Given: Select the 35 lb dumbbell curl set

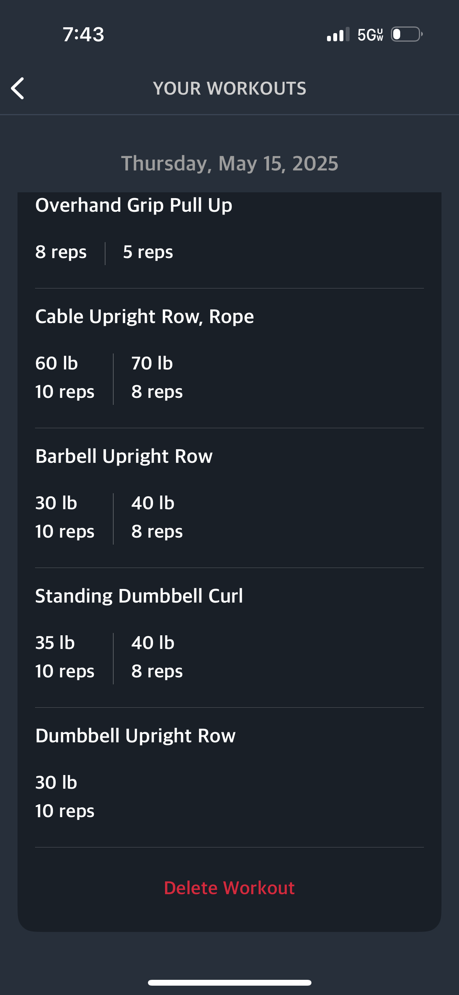Looking at the screenshot, I should click(x=65, y=657).
